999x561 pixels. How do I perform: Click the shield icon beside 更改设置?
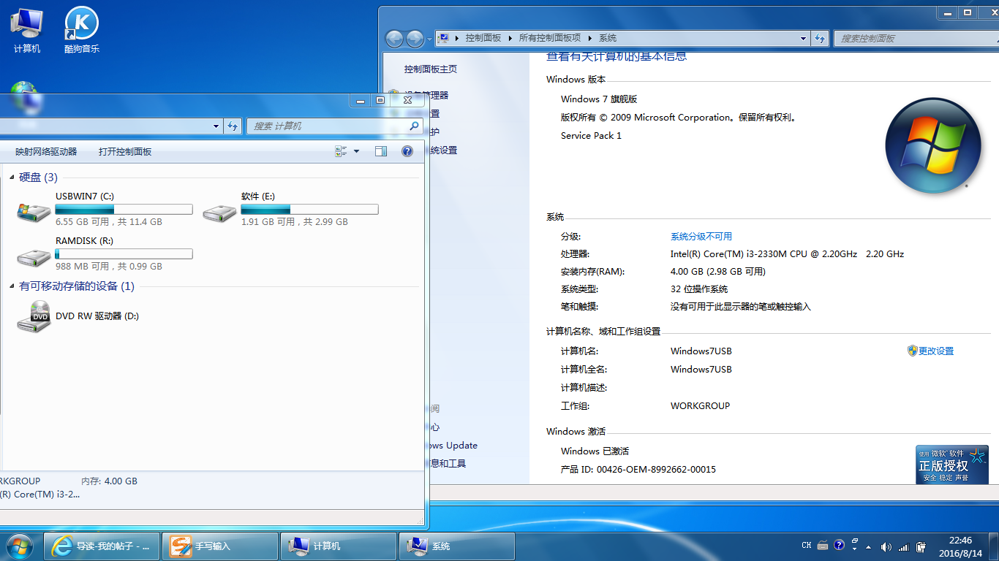[912, 351]
